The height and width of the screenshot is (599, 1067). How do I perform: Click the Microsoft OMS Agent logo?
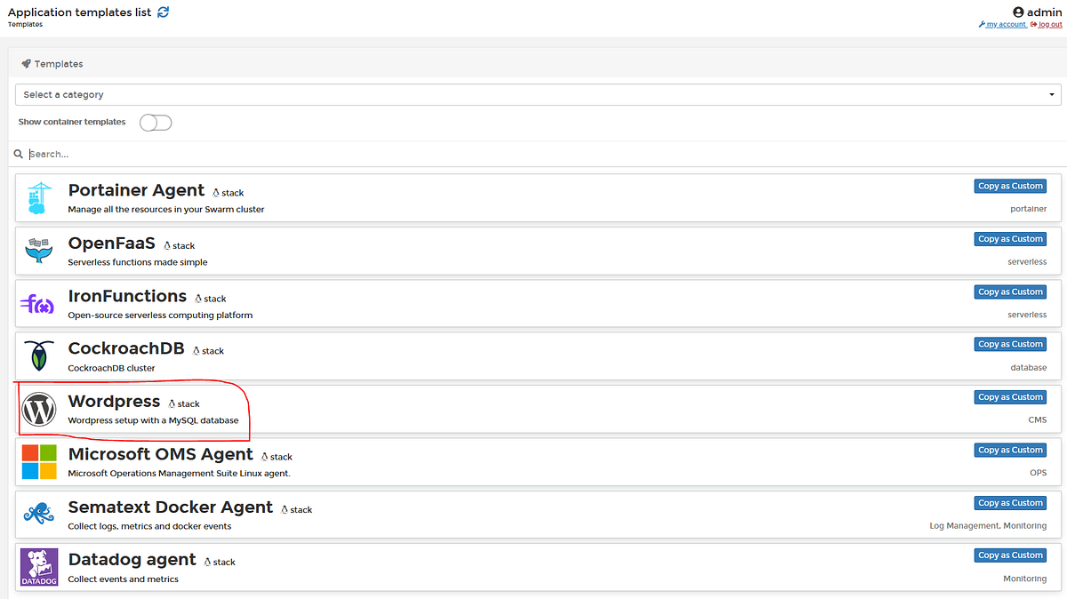click(39, 462)
